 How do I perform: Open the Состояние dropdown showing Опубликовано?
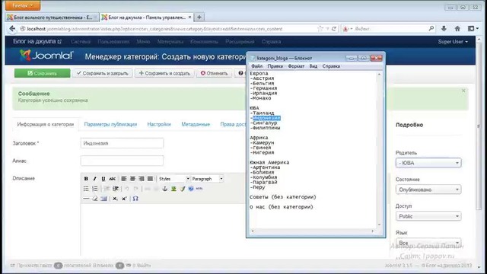point(428,190)
